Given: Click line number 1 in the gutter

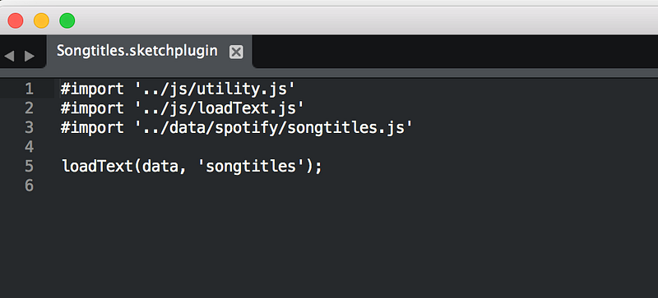Looking at the screenshot, I should click(29, 89).
